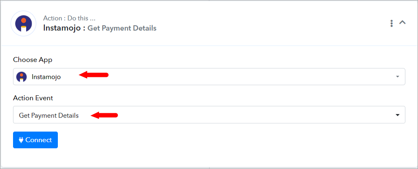Open the three-dot options menu
The height and width of the screenshot is (169, 418).
click(392, 23)
